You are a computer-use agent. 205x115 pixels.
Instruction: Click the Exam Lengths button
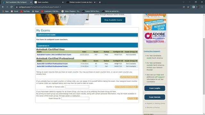coord(155,88)
